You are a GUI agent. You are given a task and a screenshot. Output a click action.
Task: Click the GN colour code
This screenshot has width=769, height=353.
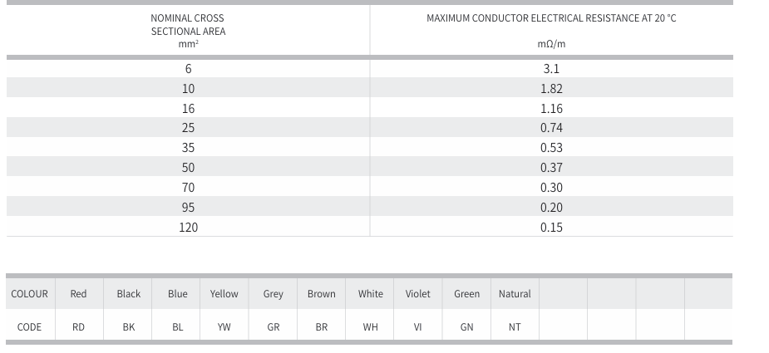(466, 327)
